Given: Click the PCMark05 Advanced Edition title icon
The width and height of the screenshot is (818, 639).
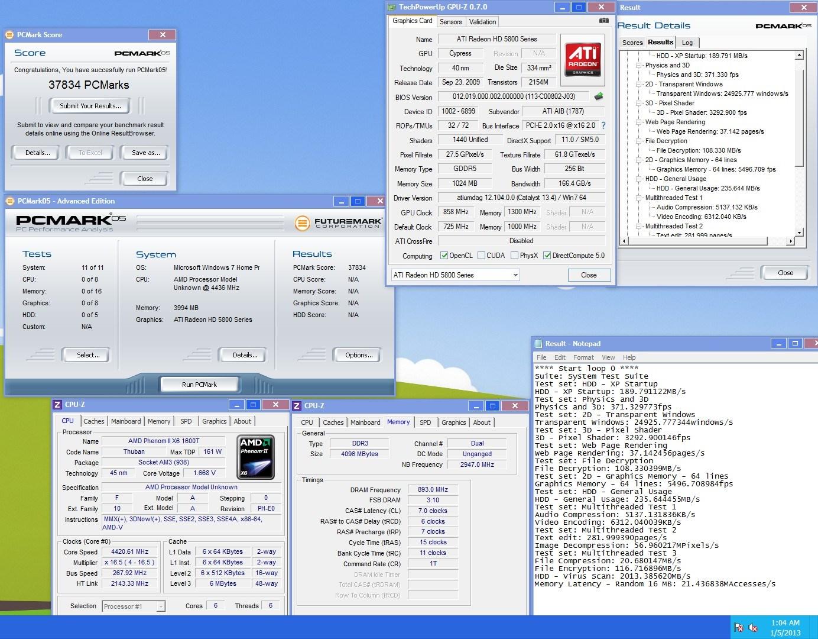Looking at the screenshot, I should tap(10, 201).
